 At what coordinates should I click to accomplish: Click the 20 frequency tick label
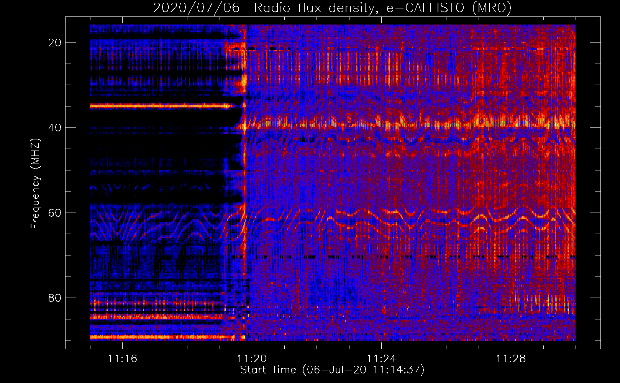pyautogui.click(x=55, y=43)
